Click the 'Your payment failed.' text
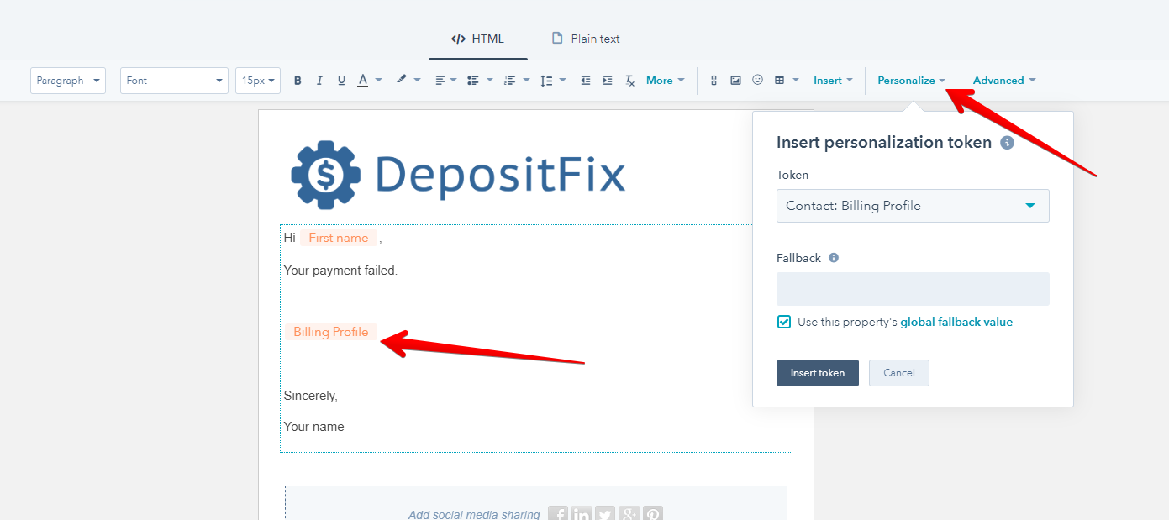The image size is (1169, 520). (340, 271)
